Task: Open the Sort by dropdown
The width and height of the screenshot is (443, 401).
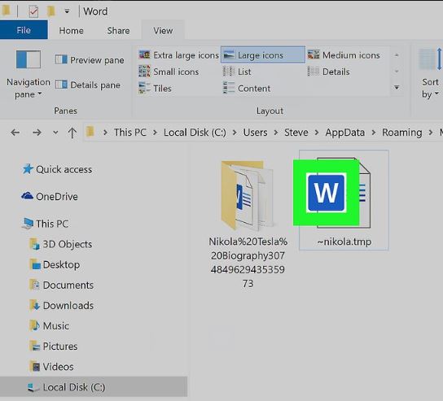Action: coord(430,88)
